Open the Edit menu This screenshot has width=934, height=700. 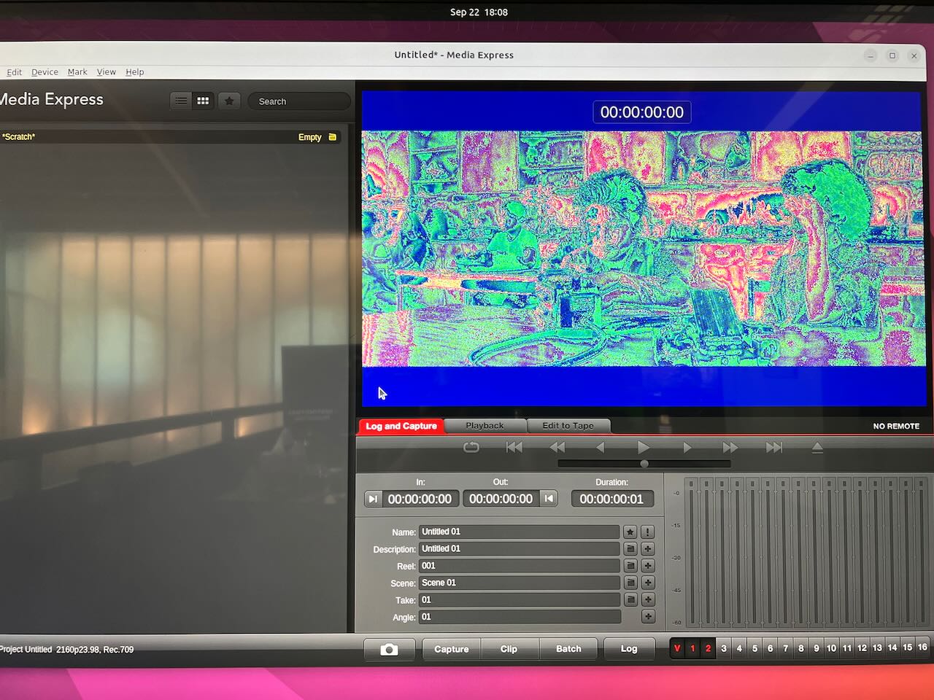pos(14,72)
